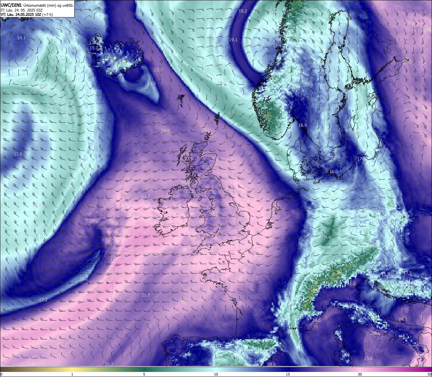Click the 12.2 value at lower left
This screenshot has width=432, height=377.
(43, 300)
